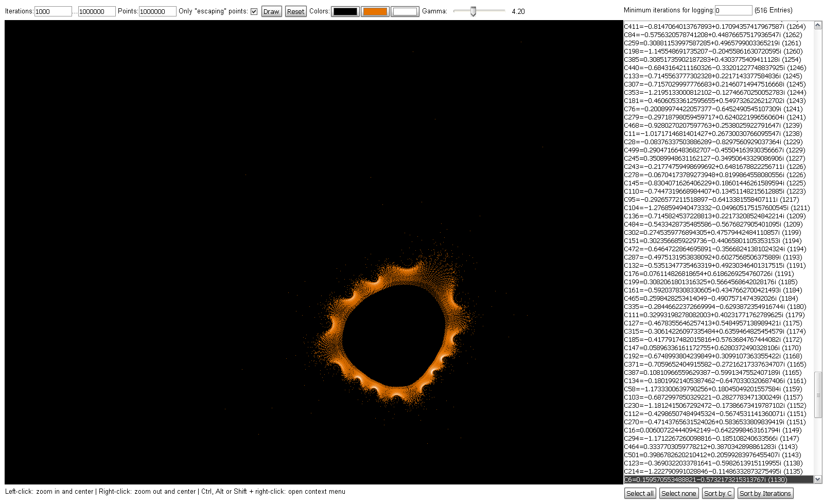Open the black color swatch

(x=345, y=11)
